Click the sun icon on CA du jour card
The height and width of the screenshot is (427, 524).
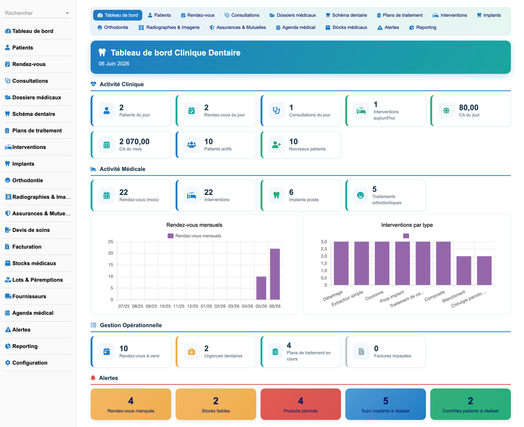point(446,111)
